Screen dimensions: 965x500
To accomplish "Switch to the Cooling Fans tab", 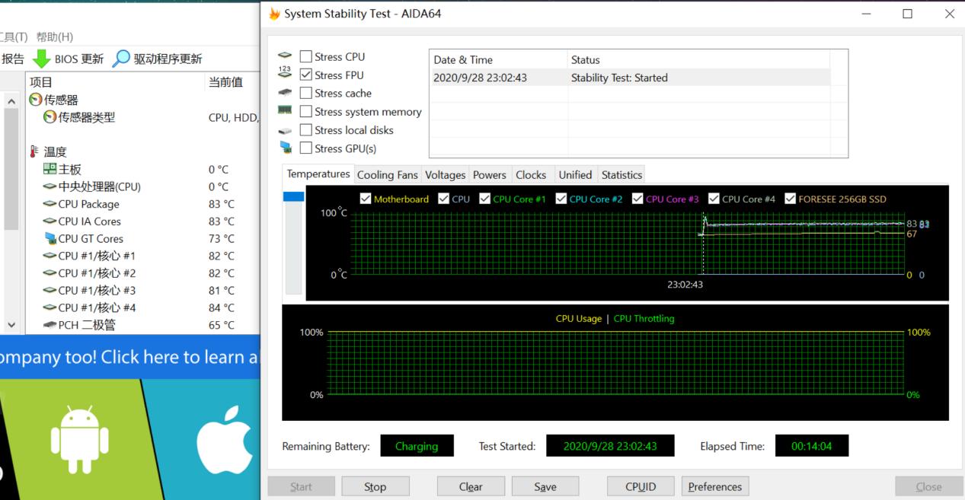I will point(387,174).
